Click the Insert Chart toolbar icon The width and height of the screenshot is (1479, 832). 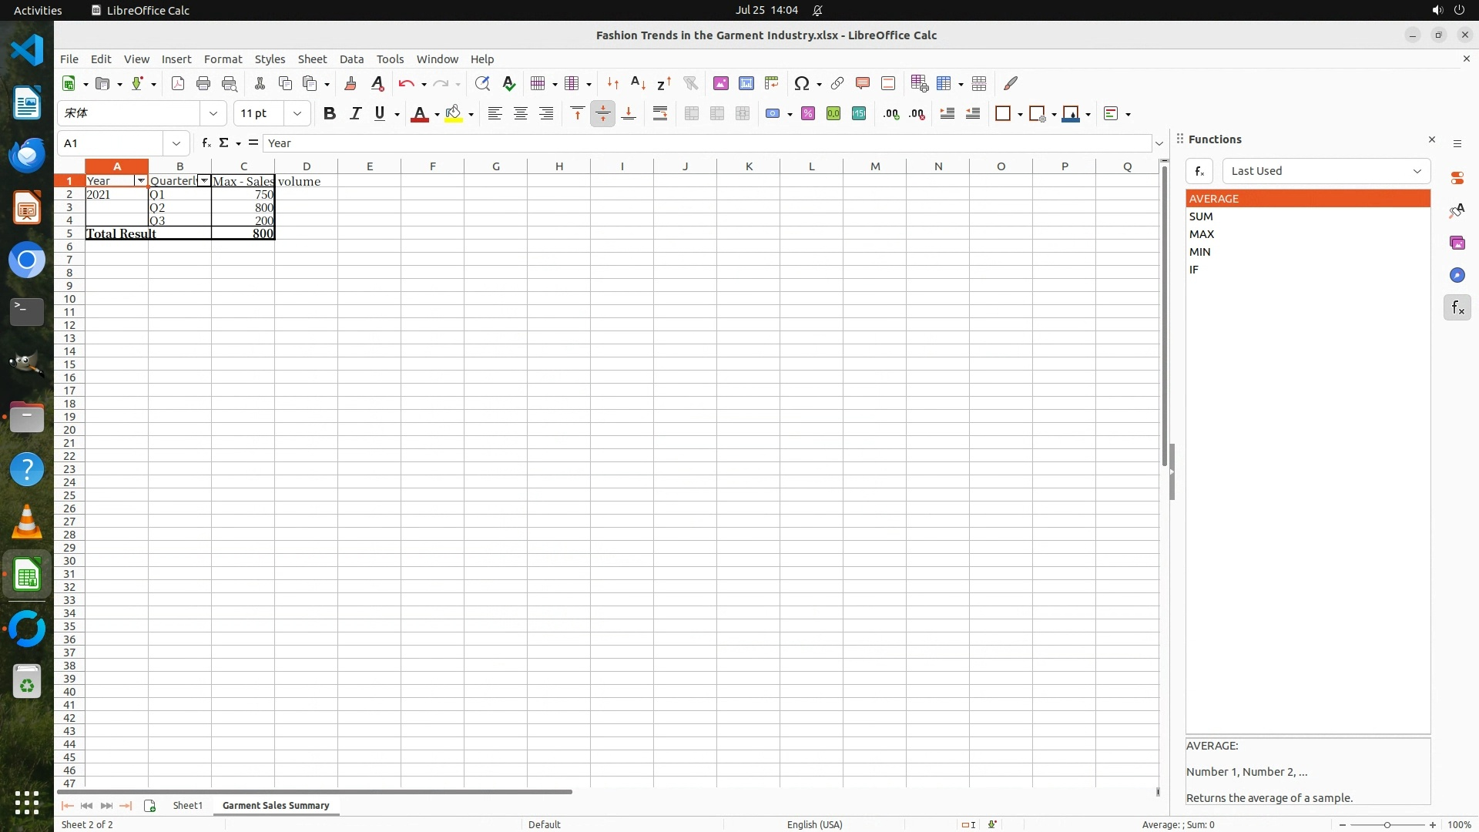746,83
